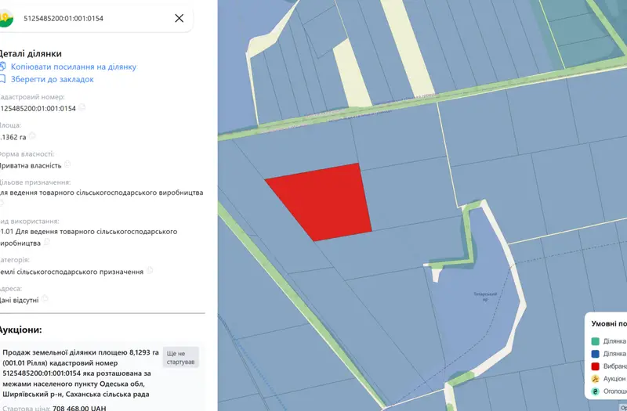Copy the category 'землі сільськогосподарського призначення'

[150, 270]
